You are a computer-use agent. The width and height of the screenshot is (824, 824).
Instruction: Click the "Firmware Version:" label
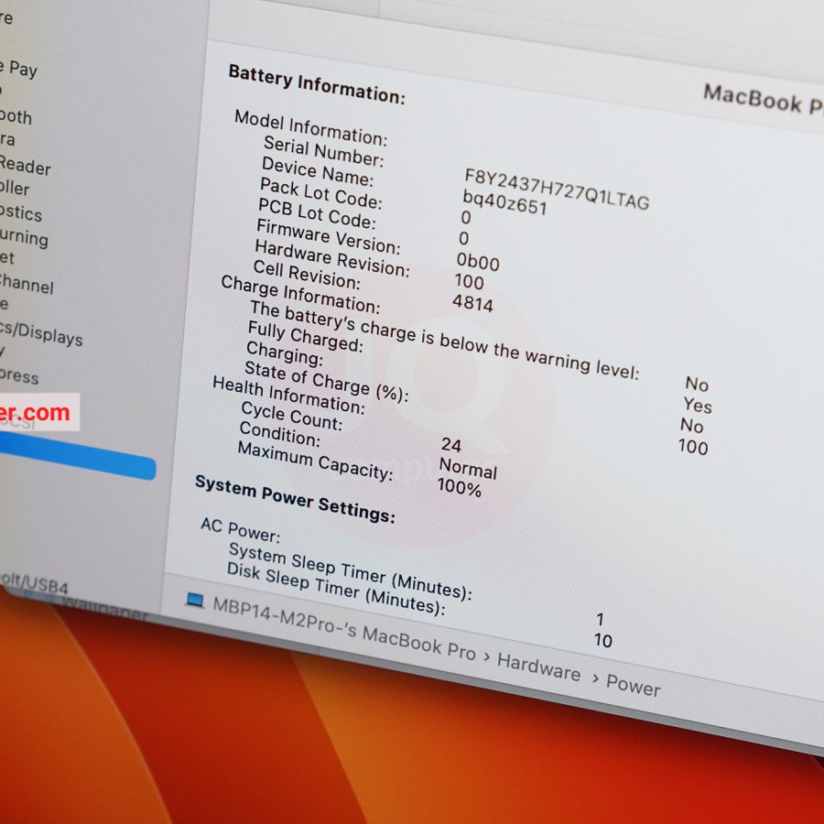click(329, 236)
